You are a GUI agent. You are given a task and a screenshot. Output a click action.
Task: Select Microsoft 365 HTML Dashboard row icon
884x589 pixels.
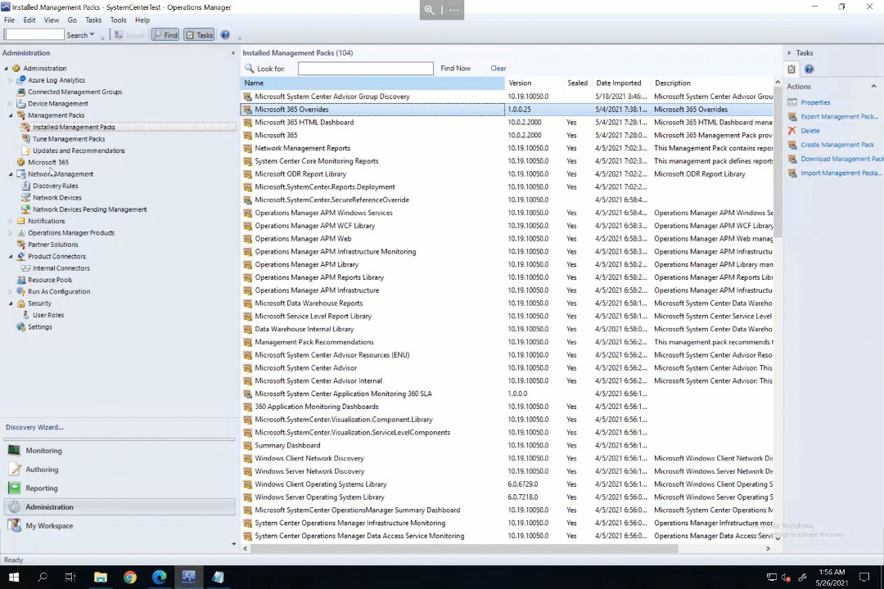[247, 123]
